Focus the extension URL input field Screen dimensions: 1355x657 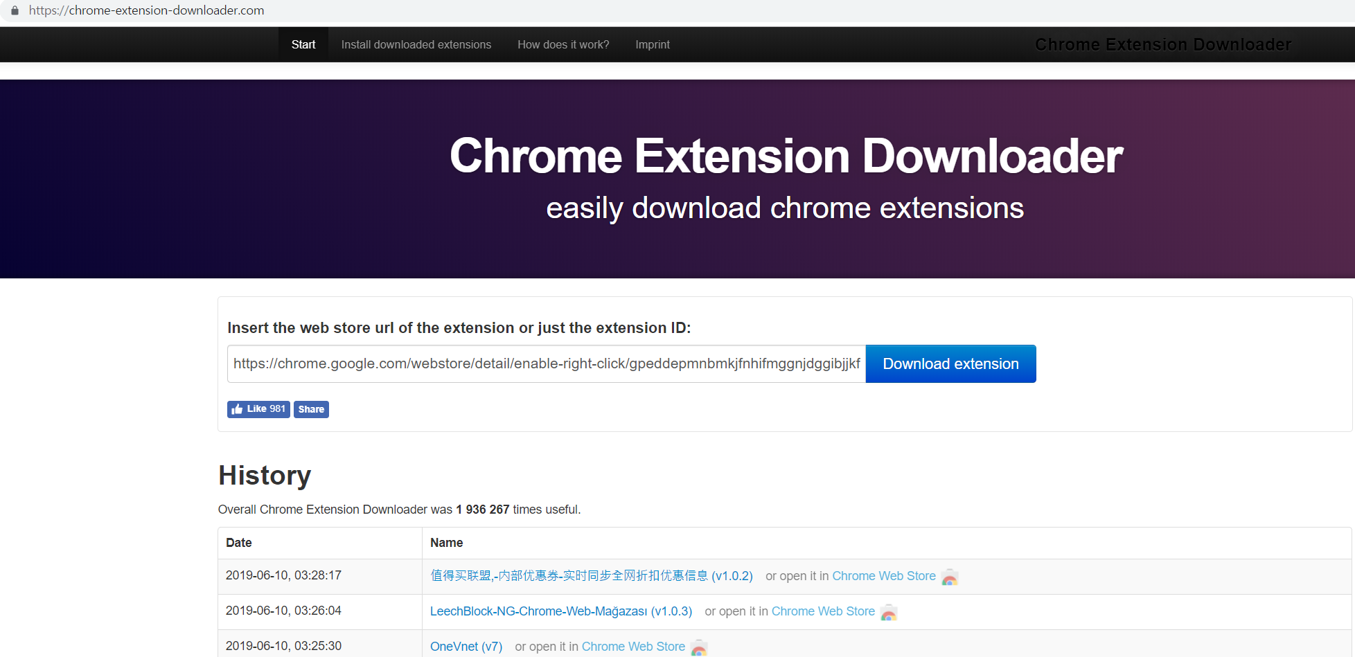coord(547,364)
